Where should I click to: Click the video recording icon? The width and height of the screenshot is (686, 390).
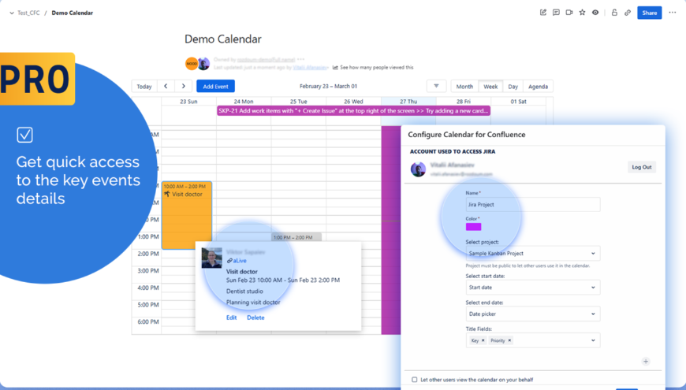[x=569, y=13]
